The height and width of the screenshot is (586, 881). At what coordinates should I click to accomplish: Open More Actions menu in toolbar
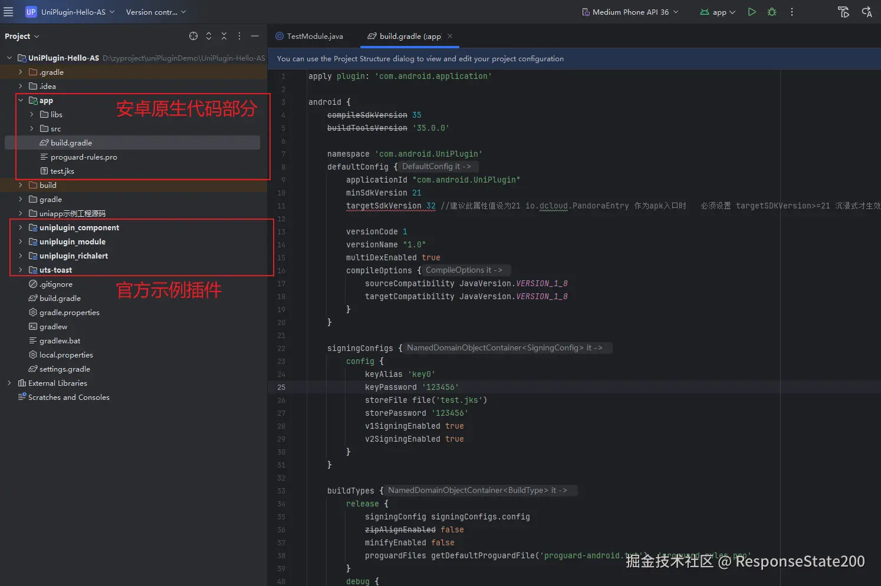792,12
